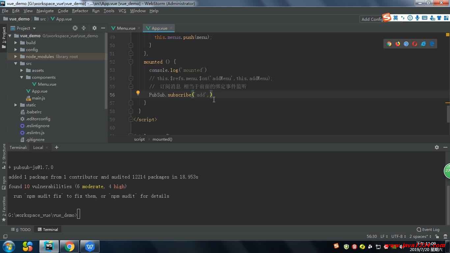
Task: Click Sogou voice input microphone
Action: coord(417,18)
